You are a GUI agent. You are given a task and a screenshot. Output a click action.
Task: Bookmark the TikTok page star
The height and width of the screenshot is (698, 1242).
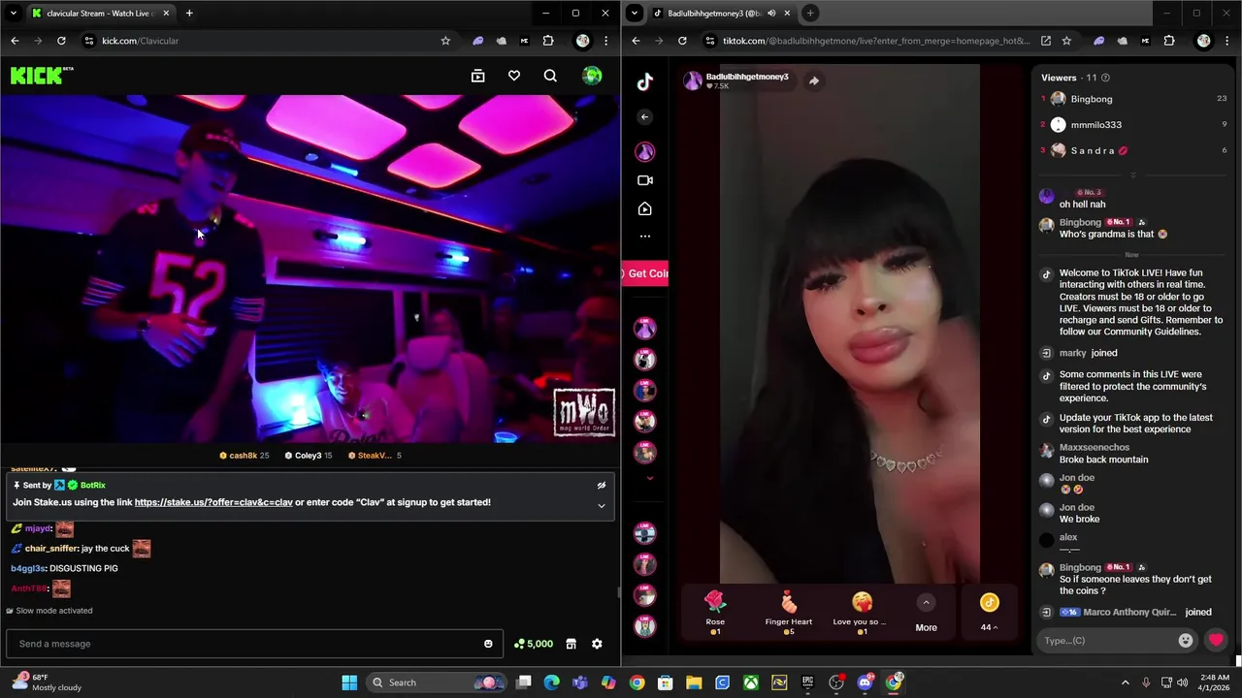(1066, 41)
